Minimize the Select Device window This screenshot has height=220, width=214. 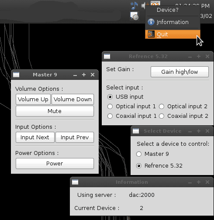190,131
